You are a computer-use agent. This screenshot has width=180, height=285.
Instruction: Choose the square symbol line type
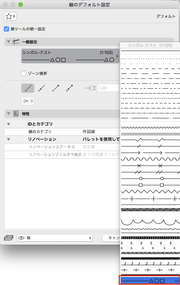(x=150, y=185)
